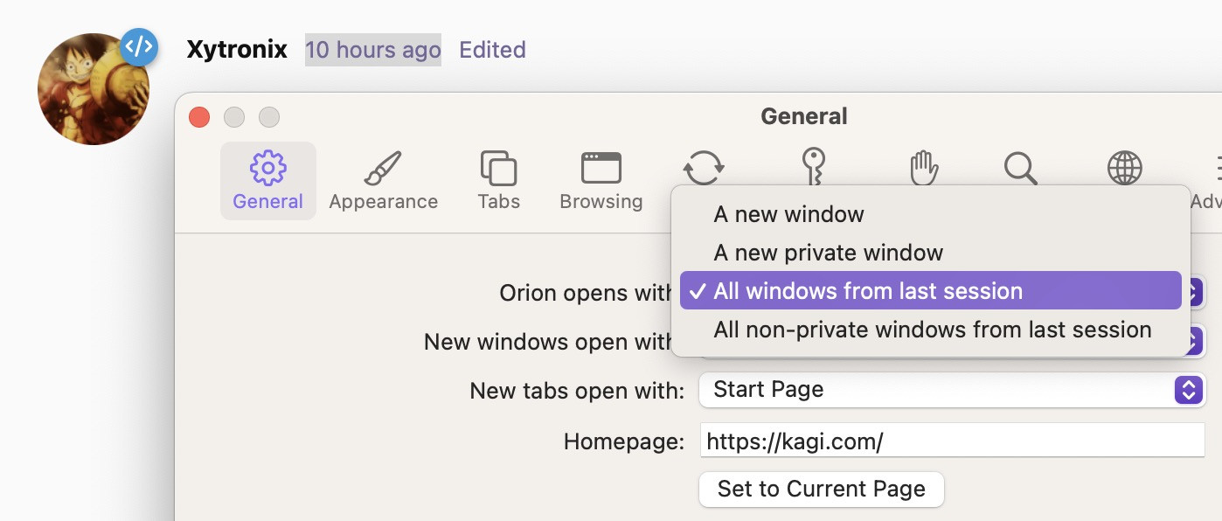Choose "A new window" from the menu

(788, 214)
